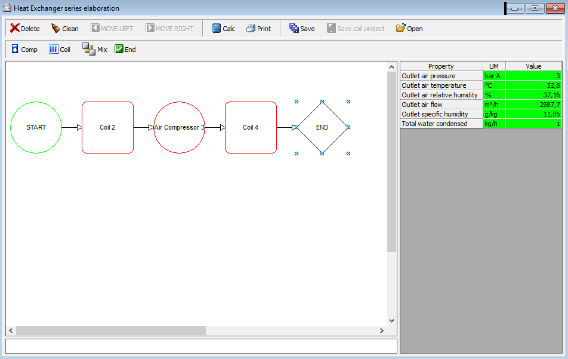The height and width of the screenshot is (359, 568).
Task: Click the Clean brush icon
Action: point(55,28)
